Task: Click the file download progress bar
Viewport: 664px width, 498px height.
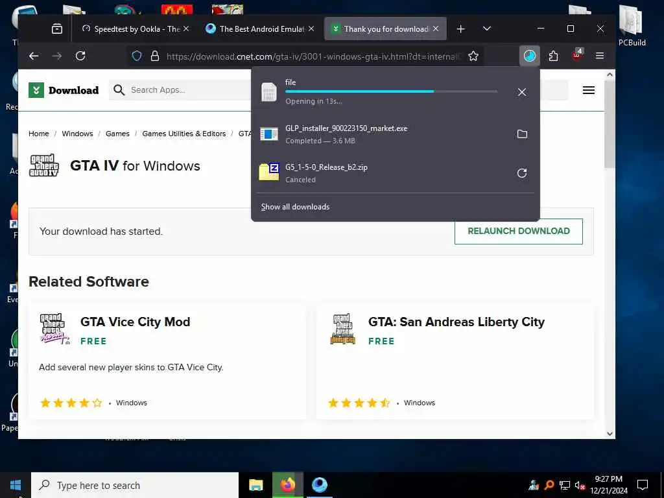Action: 391,91
